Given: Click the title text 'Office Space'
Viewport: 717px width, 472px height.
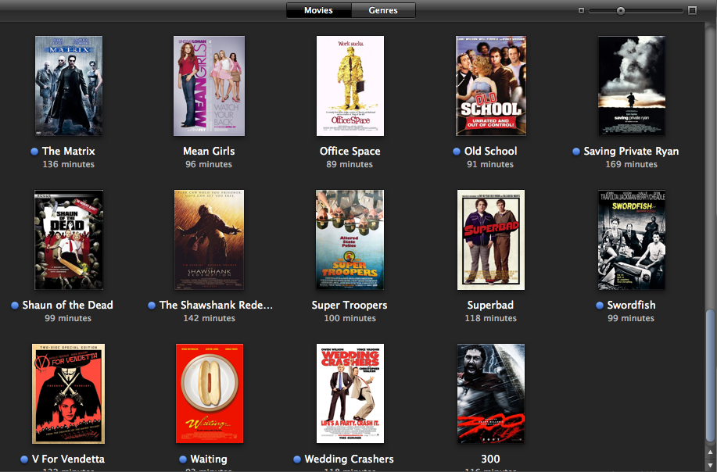Looking at the screenshot, I should (350, 152).
